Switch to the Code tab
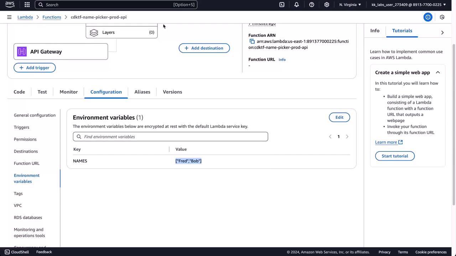The height and width of the screenshot is (256, 456). click(19, 92)
